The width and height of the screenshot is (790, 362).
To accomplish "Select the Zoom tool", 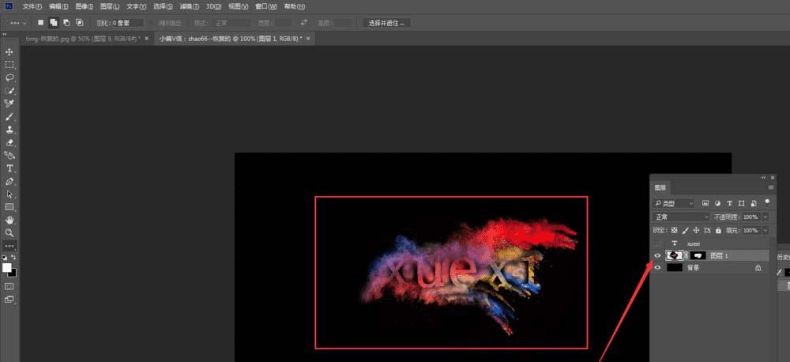I will pyautogui.click(x=9, y=233).
